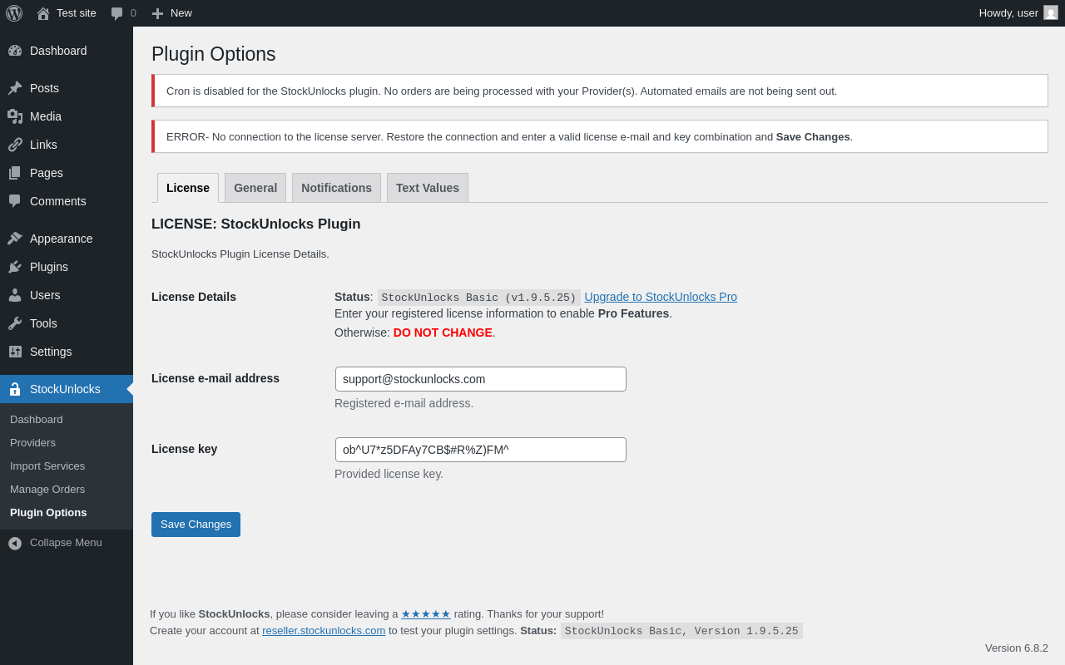
Task: Open the Howdy, user account menu
Action: 1018,13
